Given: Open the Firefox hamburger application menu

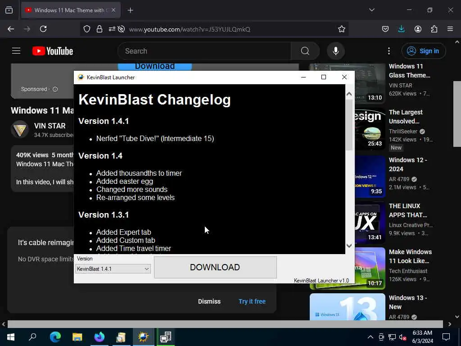Looking at the screenshot, I should tap(450, 29).
